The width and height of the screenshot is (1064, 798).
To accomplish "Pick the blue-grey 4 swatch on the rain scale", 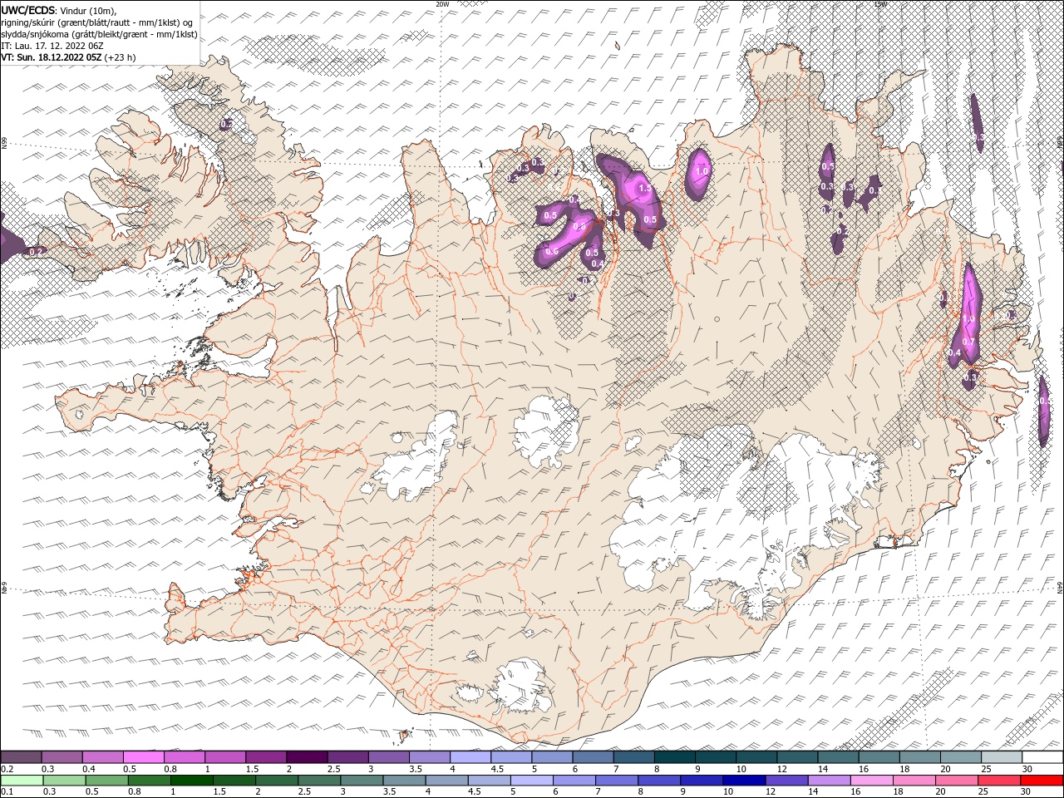I will click(x=446, y=781).
